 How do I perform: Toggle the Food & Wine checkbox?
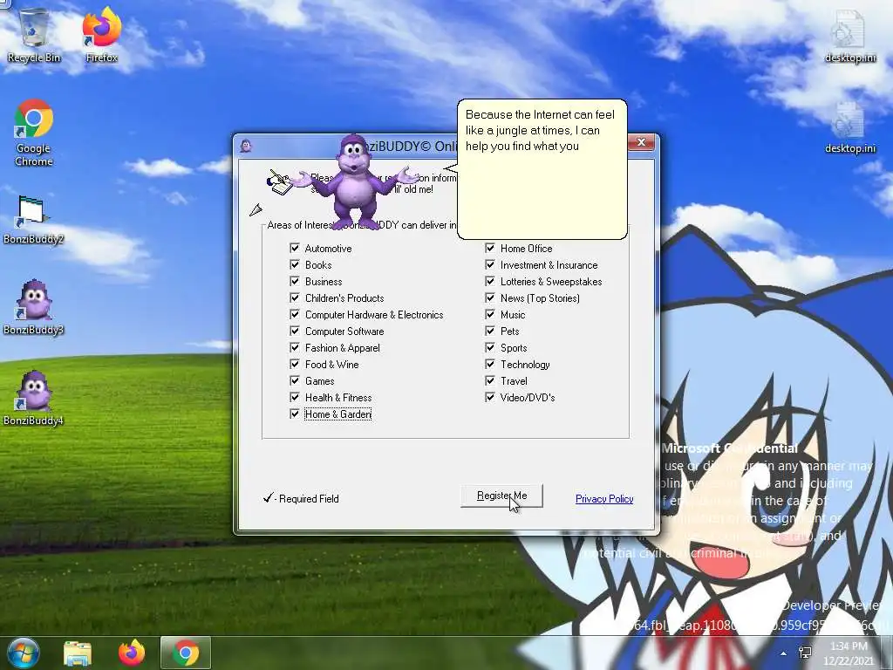(x=295, y=364)
